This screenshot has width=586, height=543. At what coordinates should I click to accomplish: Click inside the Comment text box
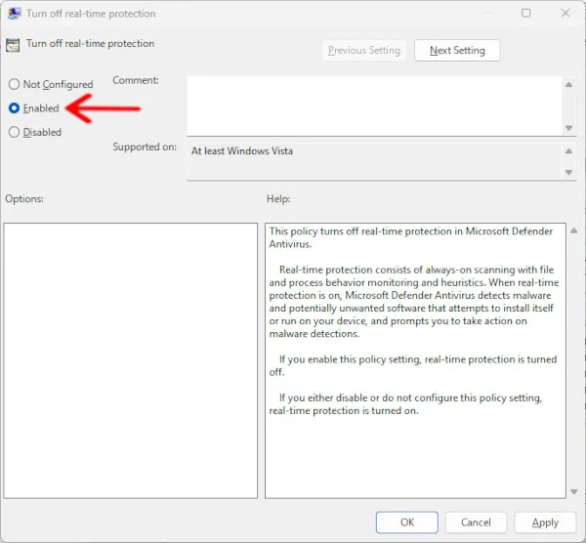click(x=371, y=105)
